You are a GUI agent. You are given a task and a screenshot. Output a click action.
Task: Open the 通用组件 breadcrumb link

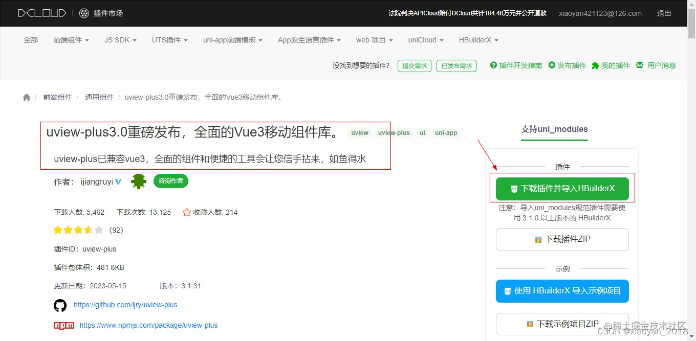click(x=99, y=97)
